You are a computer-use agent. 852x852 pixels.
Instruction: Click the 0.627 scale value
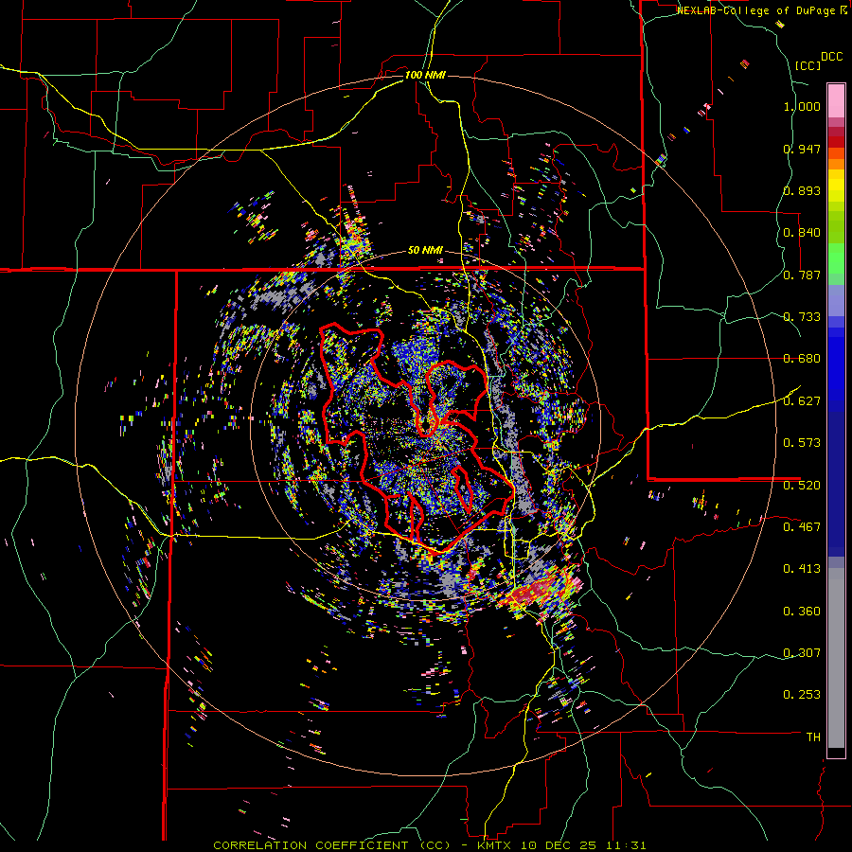[x=802, y=401]
